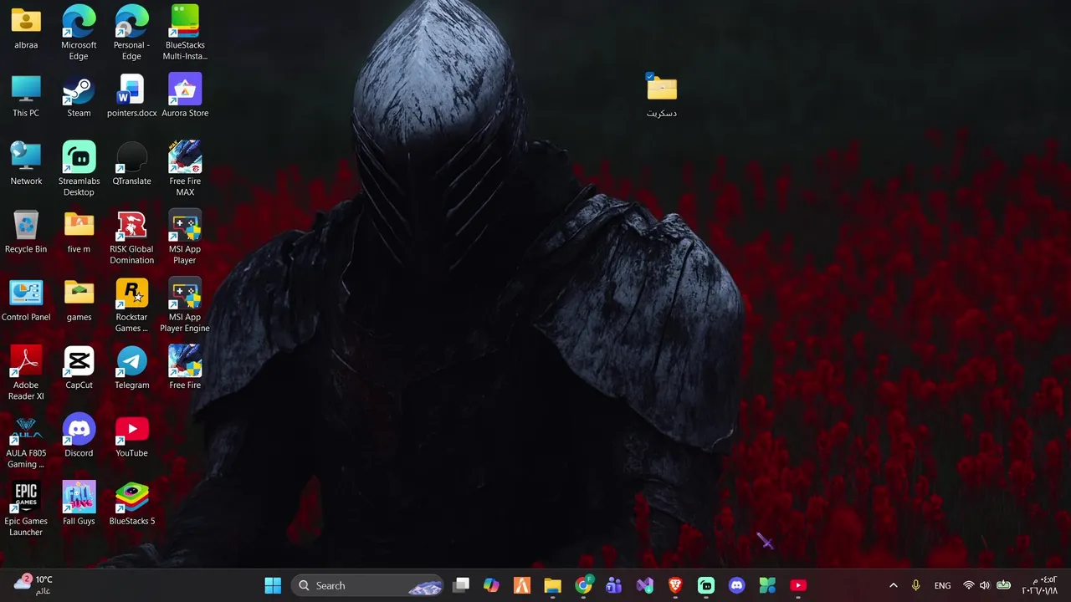Open Copilot from the taskbar
This screenshot has height=602, width=1071.
[x=491, y=585]
